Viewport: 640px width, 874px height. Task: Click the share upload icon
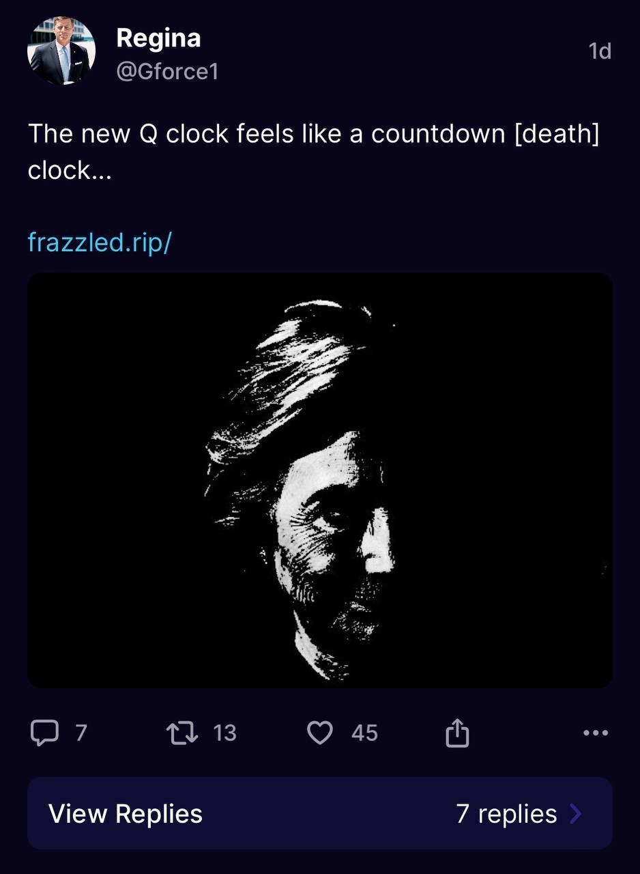(x=457, y=733)
